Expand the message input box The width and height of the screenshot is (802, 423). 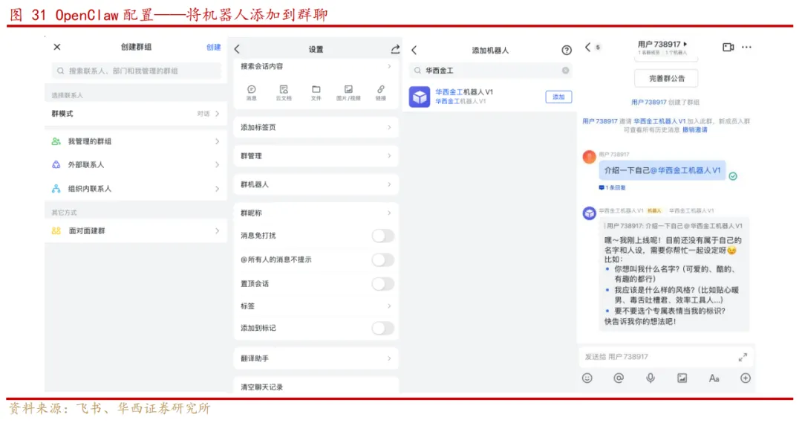point(743,358)
